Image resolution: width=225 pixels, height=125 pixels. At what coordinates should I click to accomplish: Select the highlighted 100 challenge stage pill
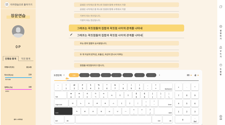pos(74,75)
